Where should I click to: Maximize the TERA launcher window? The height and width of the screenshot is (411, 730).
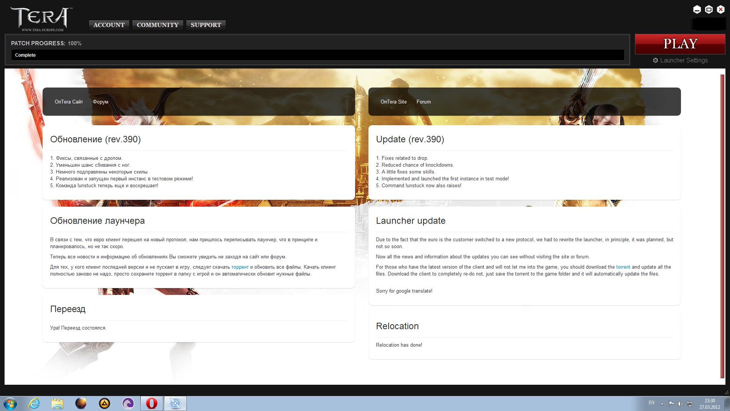coord(709,10)
